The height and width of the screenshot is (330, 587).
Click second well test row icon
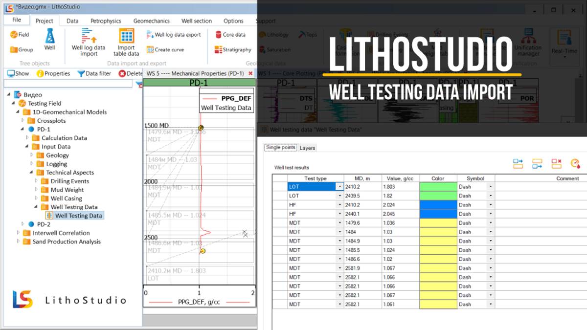point(537,164)
